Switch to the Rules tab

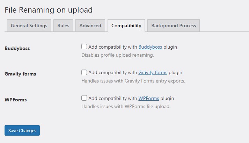point(63,26)
